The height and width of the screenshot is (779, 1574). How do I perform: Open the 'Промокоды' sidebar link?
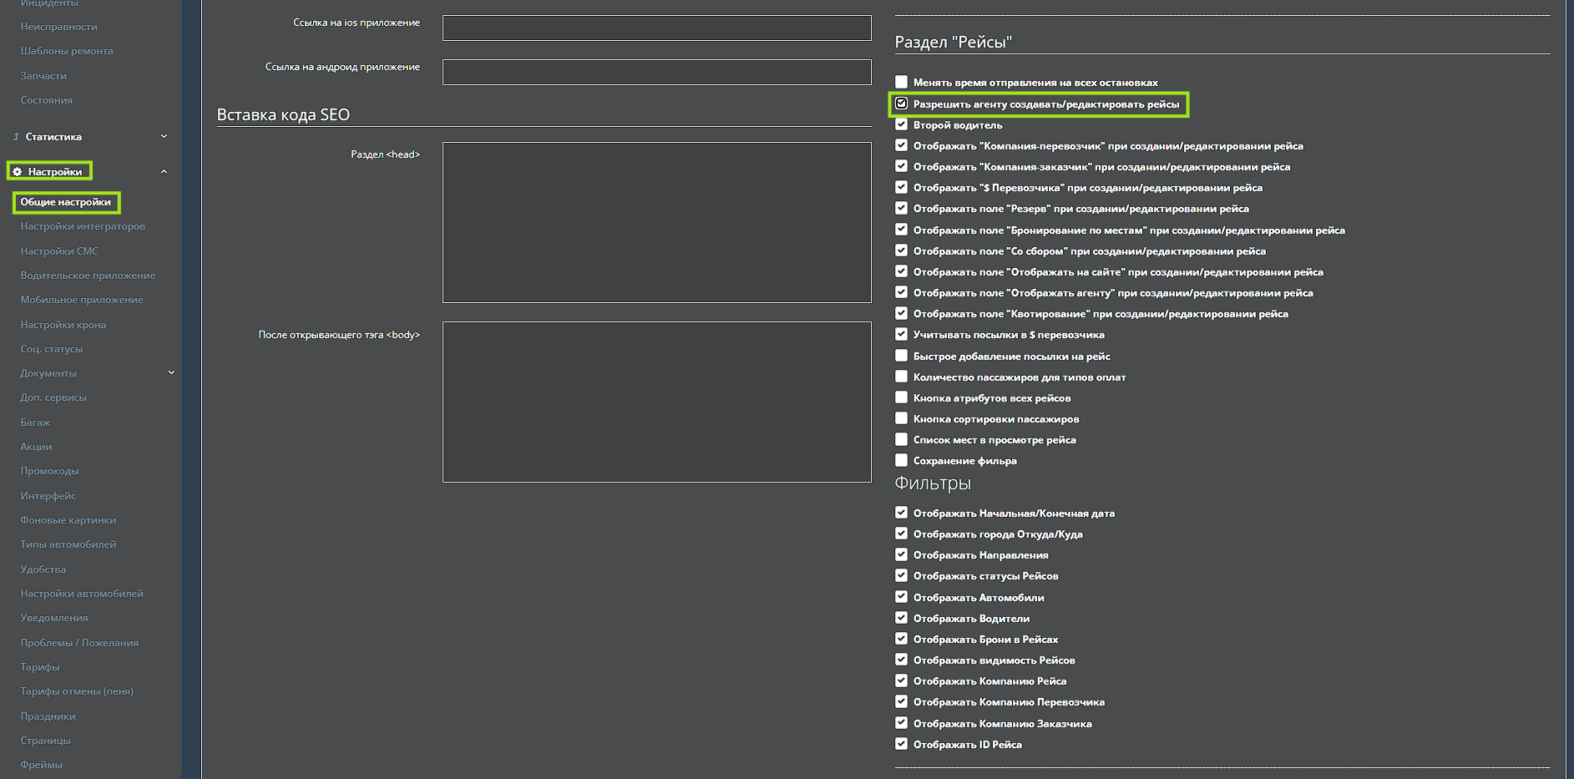pyautogui.click(x=49, y=471)
